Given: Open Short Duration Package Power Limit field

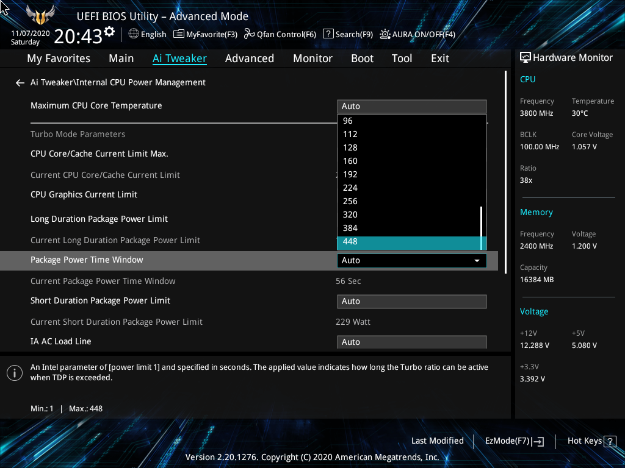Looking at the screenshot, I should coord(412,301).
